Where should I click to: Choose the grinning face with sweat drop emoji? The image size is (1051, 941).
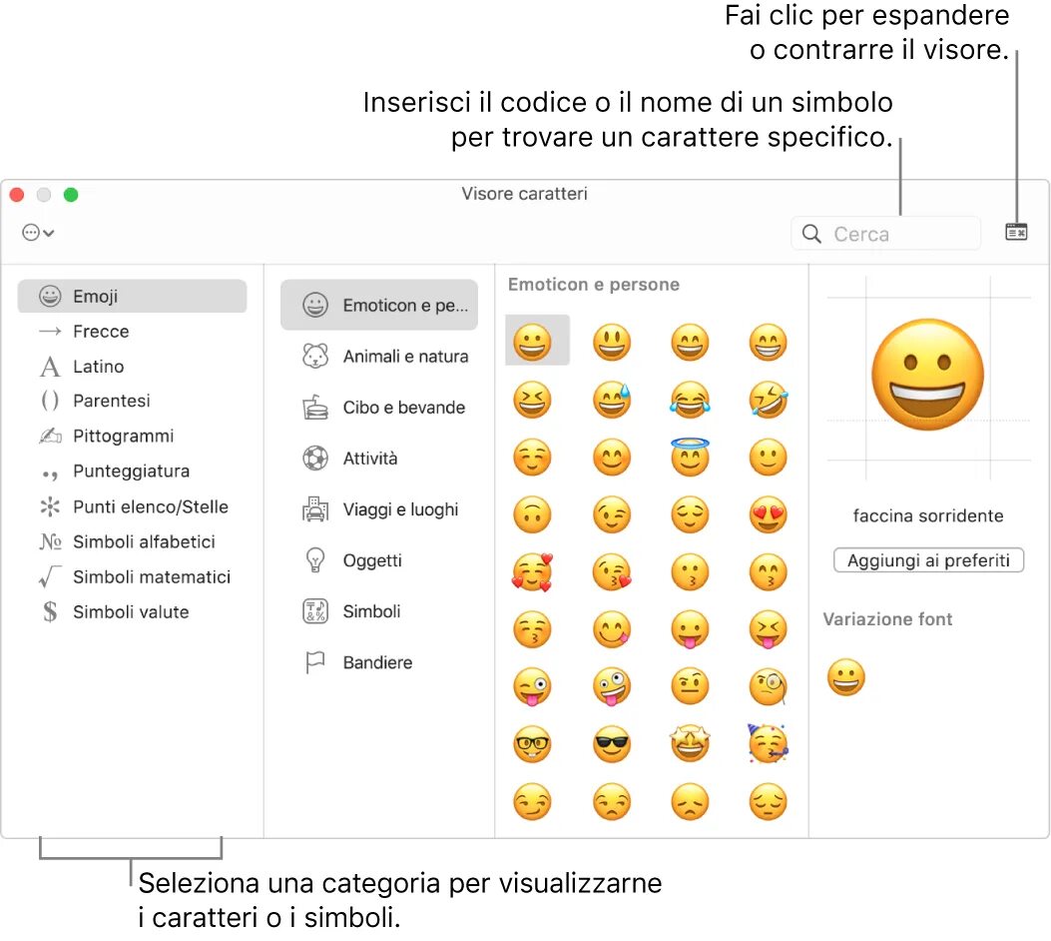coord(612,400)
